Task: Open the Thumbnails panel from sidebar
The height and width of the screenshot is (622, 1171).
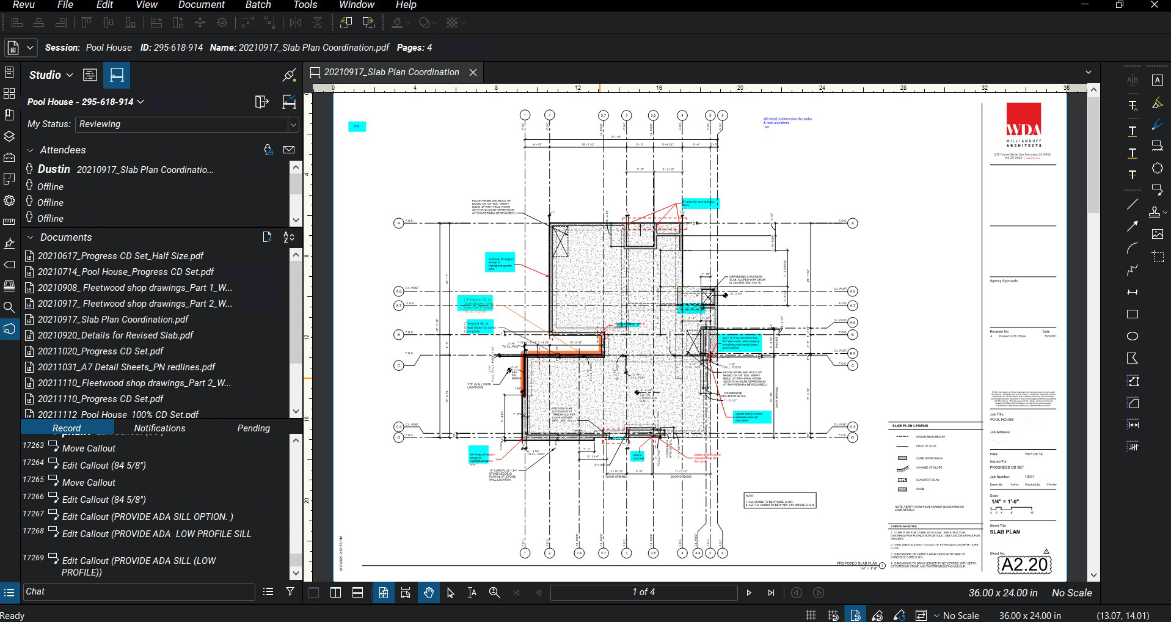Action: 9,93
